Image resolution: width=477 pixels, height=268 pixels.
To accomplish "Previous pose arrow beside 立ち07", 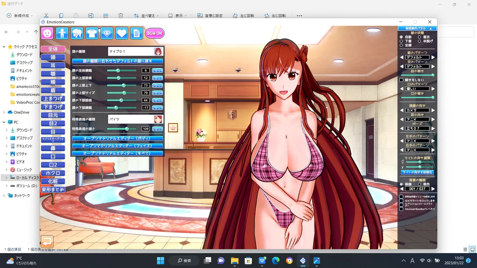I will 402,128.
